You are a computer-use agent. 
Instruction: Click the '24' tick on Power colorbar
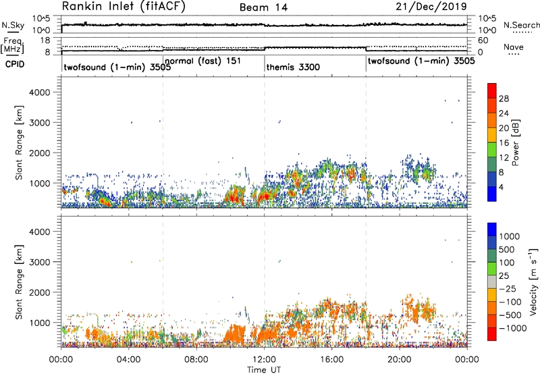(504, 113)
